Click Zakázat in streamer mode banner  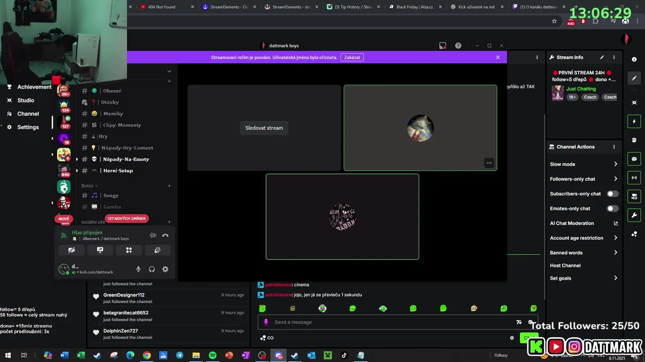(352, 57)
